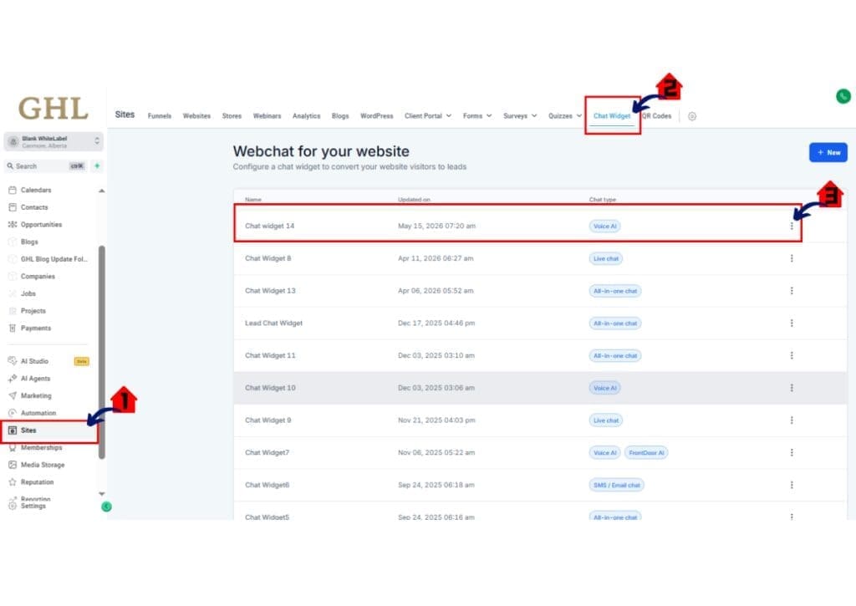856x606 pixels.
Task: Click Live chat tag of Chat Widget 8
Action: coord(606,258)
